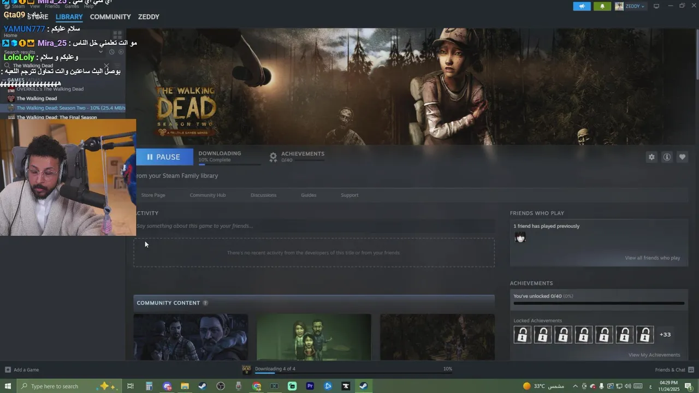The image size is (699, 393).
Task: Show the +33 more locked achievements
Action: (x=665, y=335)
